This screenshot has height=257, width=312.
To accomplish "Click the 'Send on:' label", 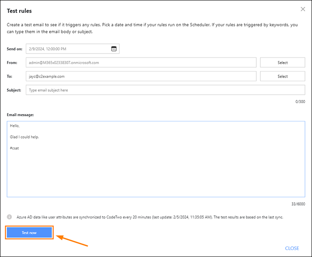I will 14,49.
